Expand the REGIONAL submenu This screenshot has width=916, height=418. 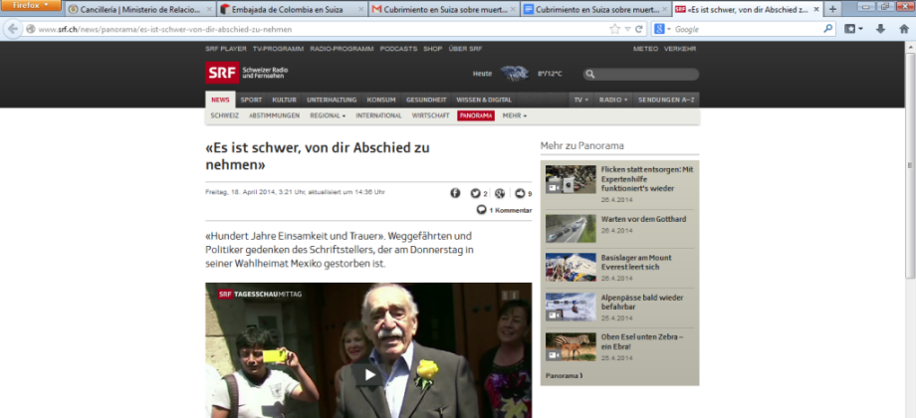[x=328, y=115]
